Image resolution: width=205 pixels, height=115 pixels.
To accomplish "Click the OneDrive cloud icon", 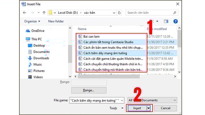I will [x=28, y=31].
